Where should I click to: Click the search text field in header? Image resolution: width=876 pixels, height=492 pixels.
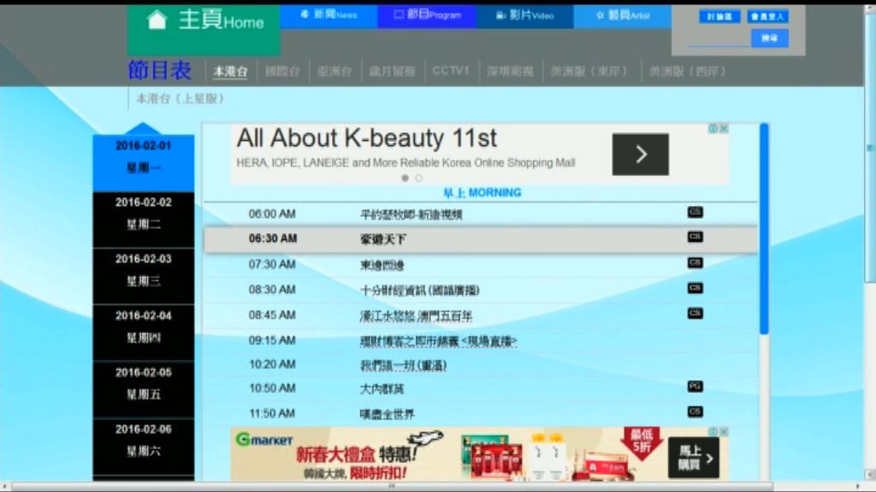pyautogui.click(x=717, y=39)
